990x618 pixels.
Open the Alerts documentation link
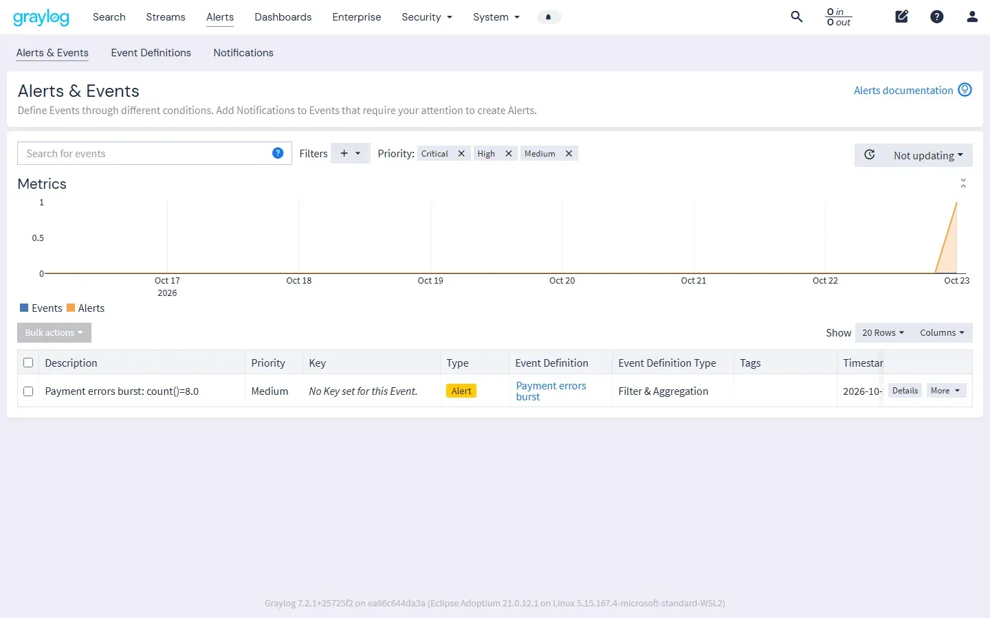903,91
